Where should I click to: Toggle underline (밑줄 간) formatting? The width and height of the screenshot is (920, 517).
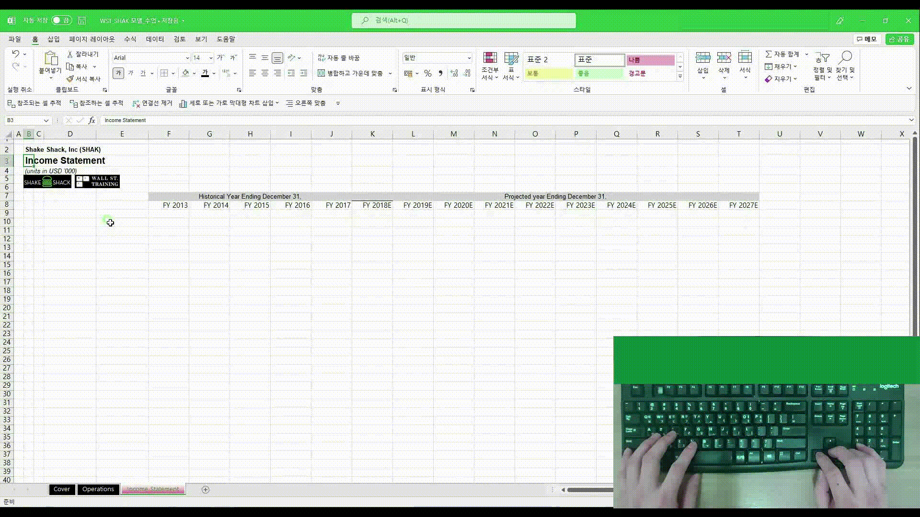pos(143,73)
